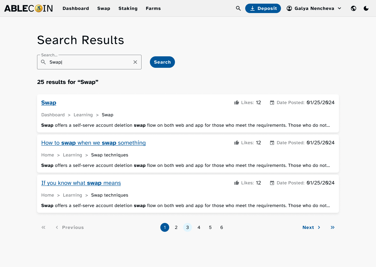Expand Galya Nencheva account menu

pyautogui.click(x=314, y=8)
